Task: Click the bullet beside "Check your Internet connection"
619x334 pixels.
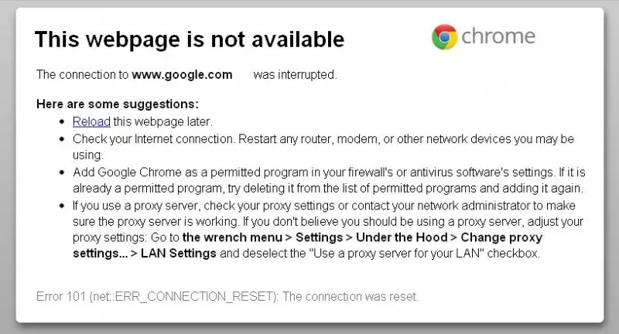Action: tap(63, 139)
